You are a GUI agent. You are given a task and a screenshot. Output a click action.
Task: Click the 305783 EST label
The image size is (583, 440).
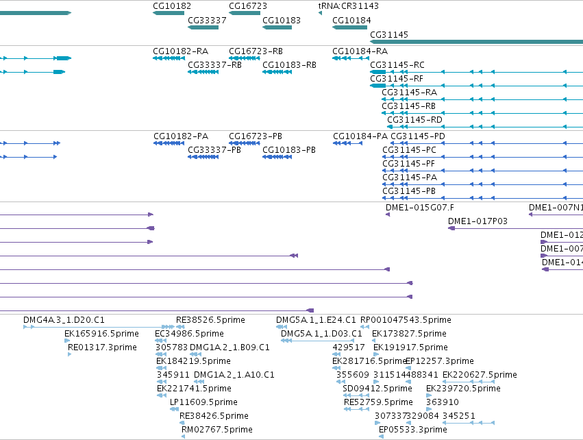(x=171, y=347)
